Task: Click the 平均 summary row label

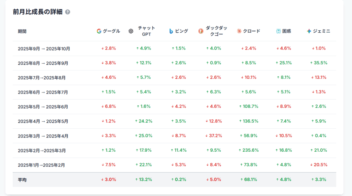Action: tap(22, 179)
